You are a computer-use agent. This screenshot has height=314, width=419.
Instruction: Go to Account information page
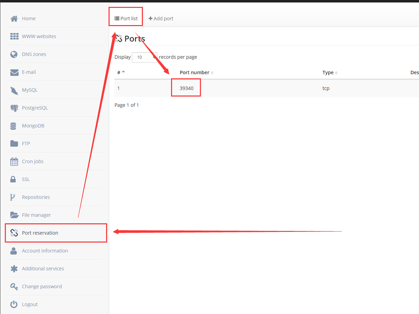click(45, 251)
